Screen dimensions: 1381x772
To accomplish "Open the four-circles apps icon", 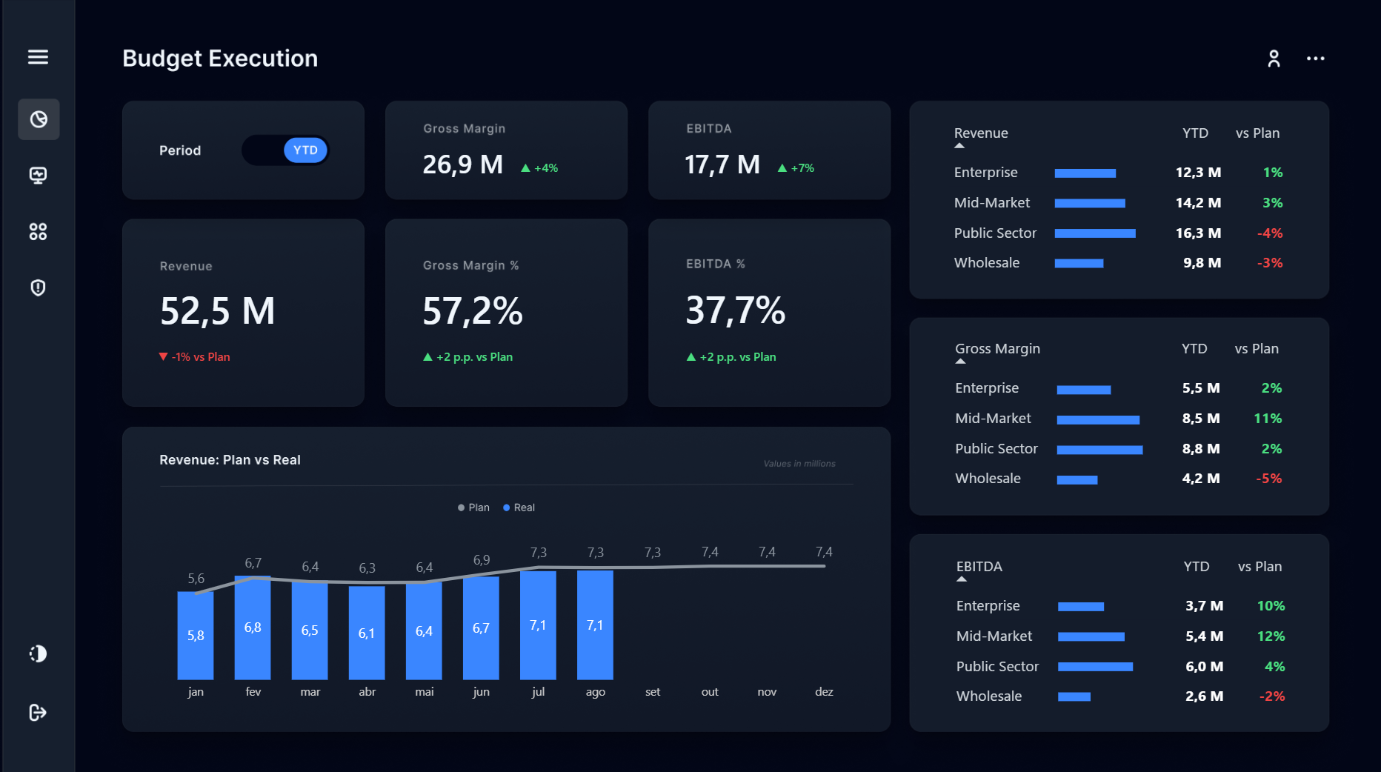I will tap(38, 232).
